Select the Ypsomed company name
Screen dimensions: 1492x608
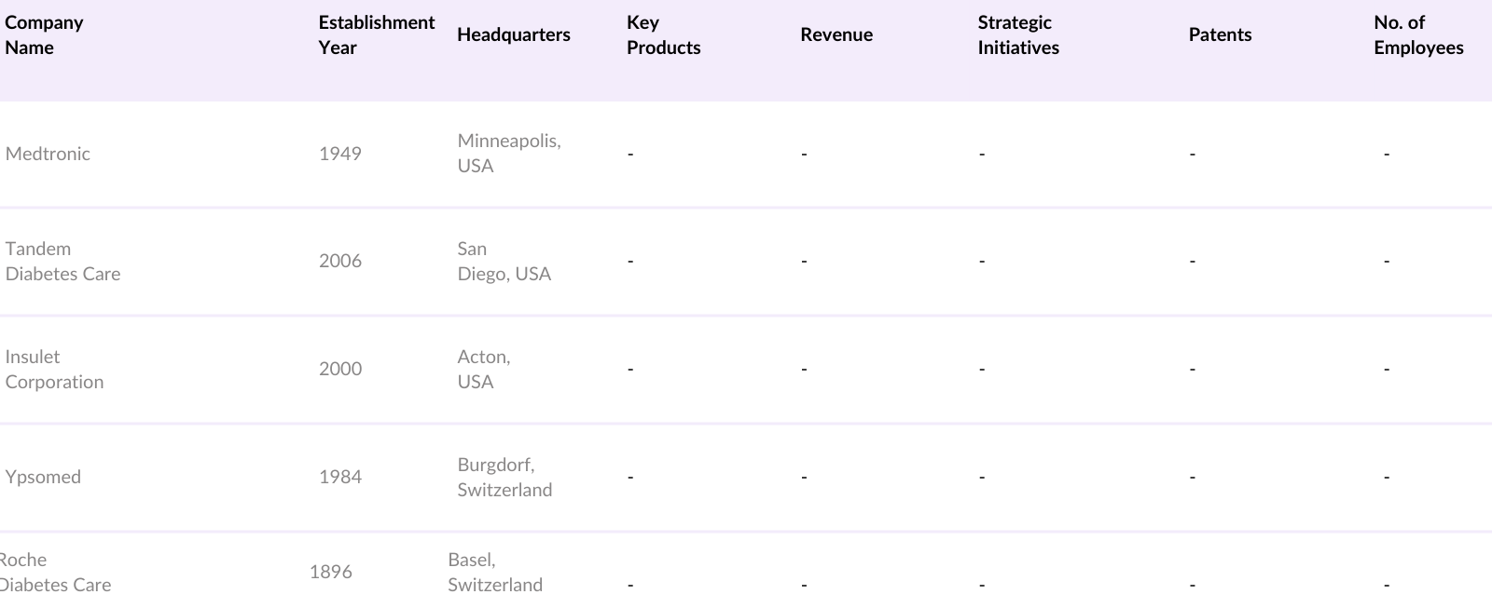43,477
